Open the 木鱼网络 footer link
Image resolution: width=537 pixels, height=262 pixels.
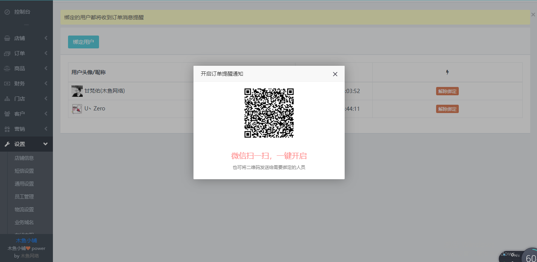tap(30, 256)
